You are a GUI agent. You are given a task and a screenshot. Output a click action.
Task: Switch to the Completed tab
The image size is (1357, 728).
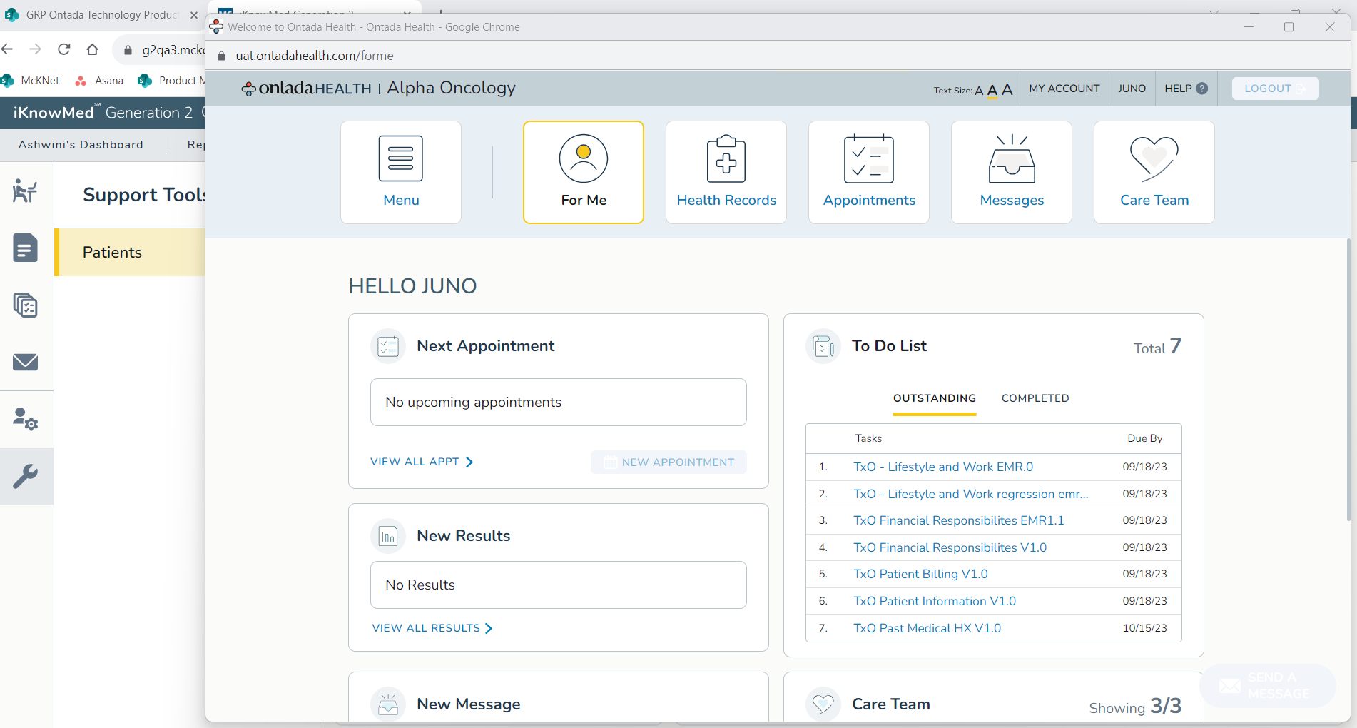pyautogui.click(x=1035, y=398)
